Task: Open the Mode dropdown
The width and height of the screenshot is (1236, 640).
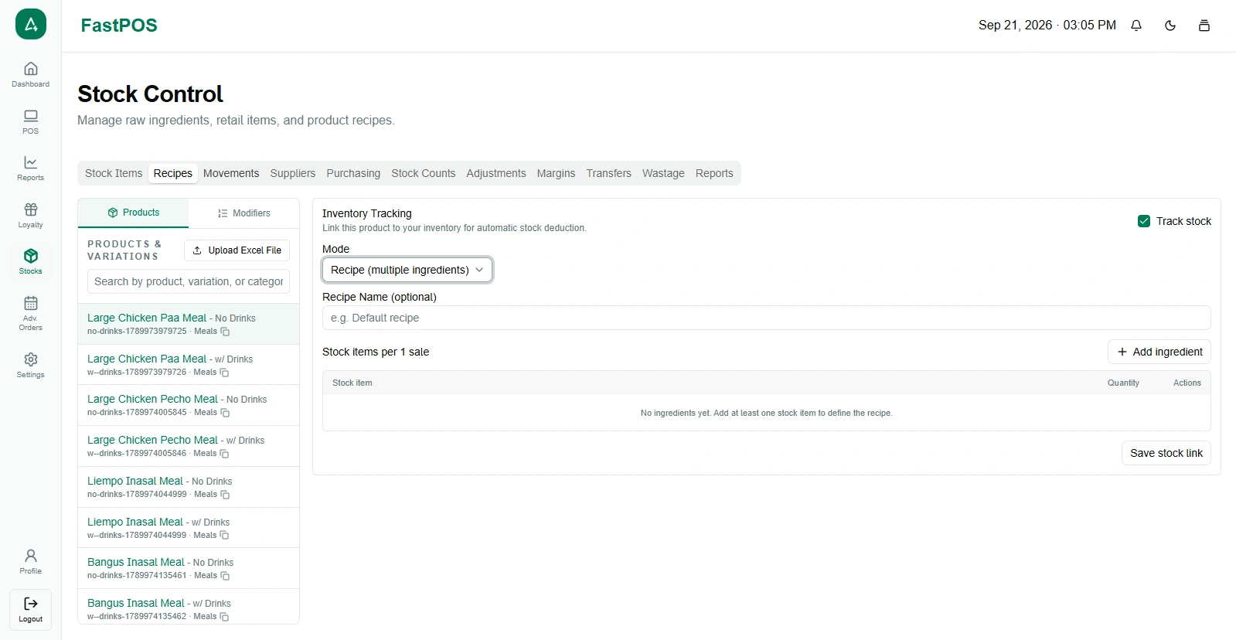Action: click(x=407, y=270)
